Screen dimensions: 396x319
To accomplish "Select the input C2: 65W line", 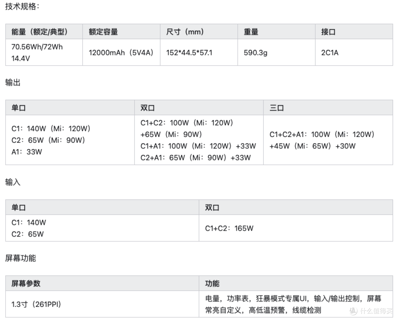I will click(x=27, y=234).
